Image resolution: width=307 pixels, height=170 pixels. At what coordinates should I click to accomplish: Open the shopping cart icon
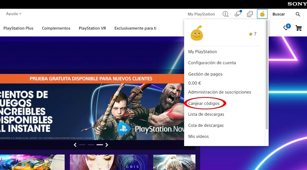299,28
